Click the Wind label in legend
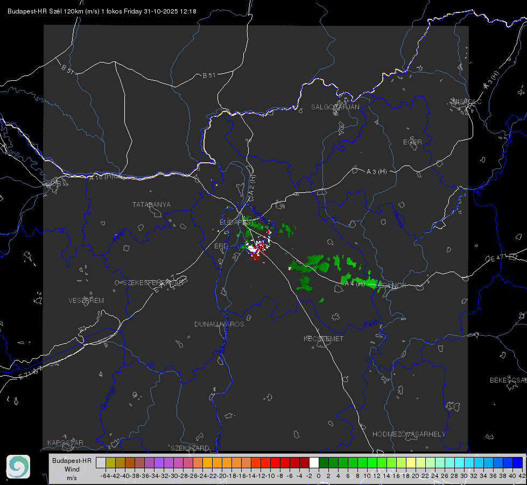 (72, 469)
